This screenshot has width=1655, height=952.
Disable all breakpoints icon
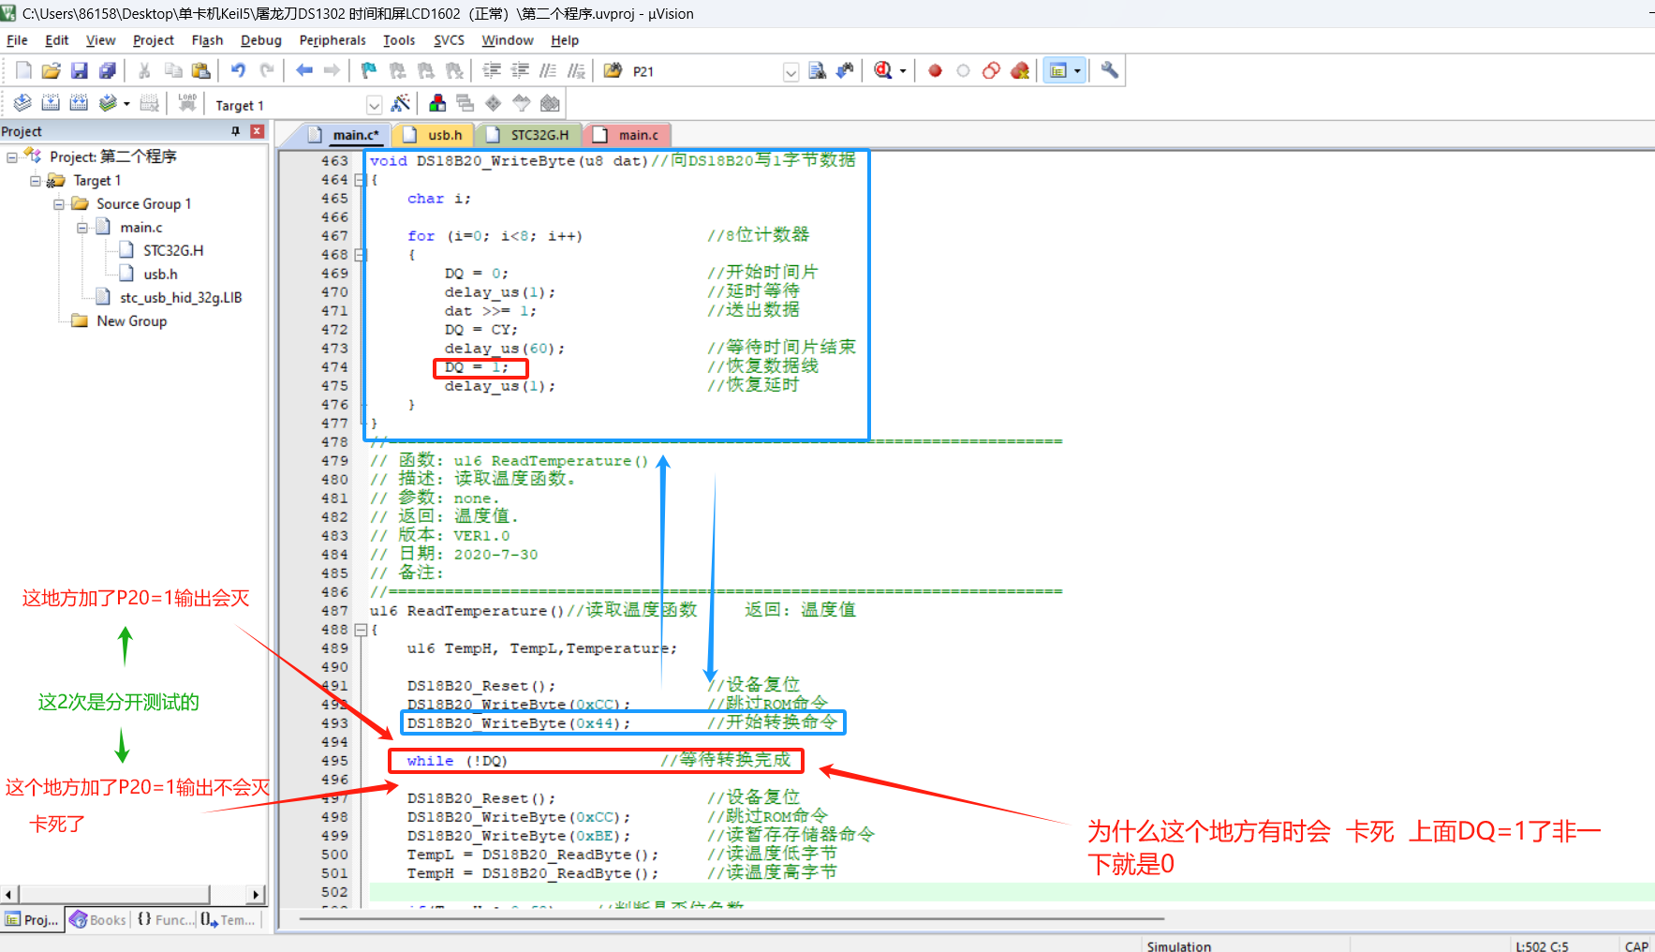coord(991,70)
